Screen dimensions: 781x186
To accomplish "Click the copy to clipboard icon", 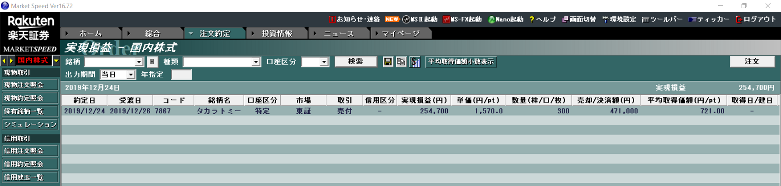I will click(401, 62).
